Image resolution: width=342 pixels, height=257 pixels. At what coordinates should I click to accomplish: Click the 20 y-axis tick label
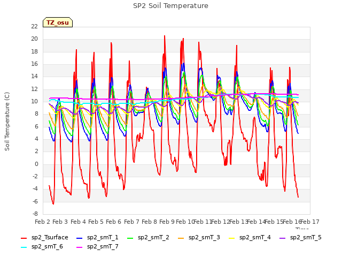pos(34,39)
